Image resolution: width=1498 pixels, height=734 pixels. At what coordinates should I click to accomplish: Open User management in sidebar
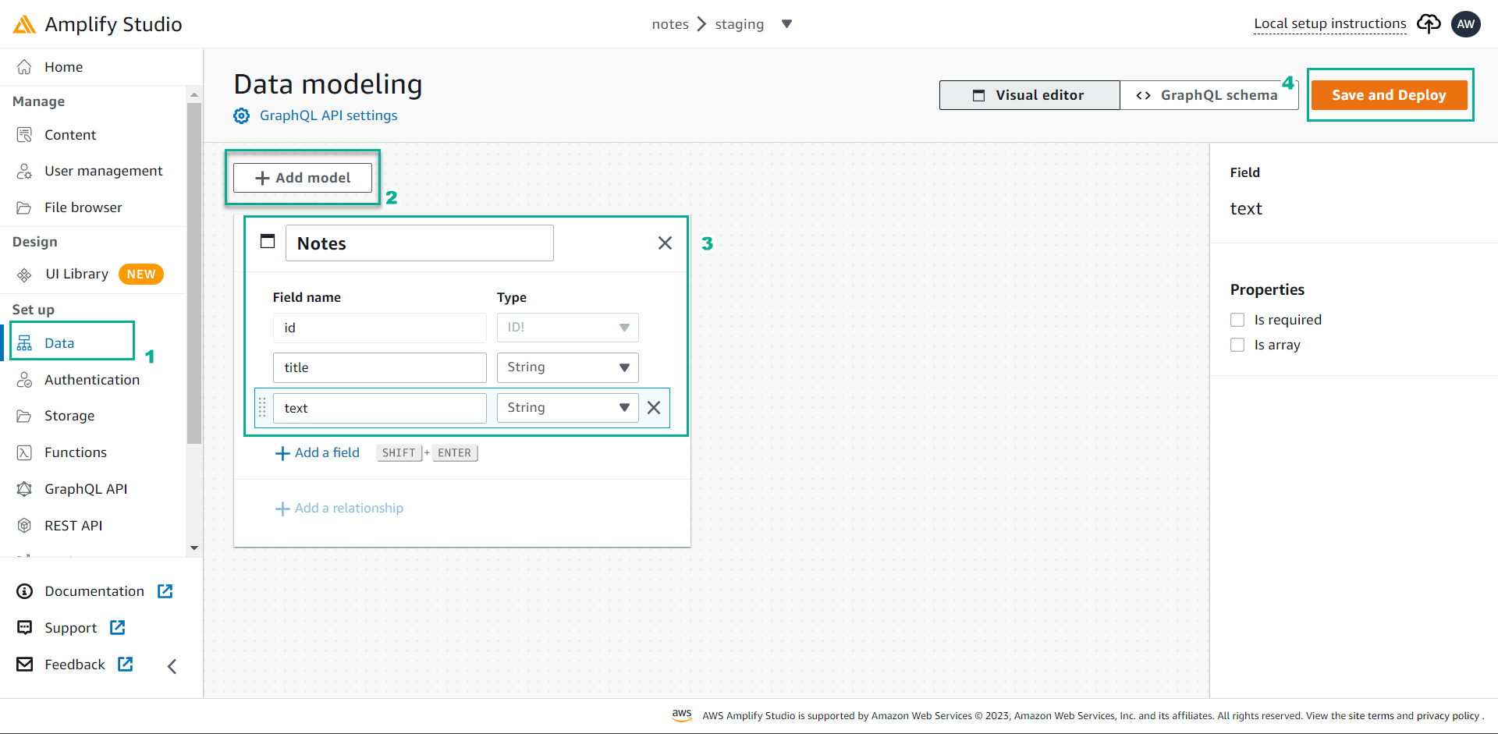pos(103,171)
